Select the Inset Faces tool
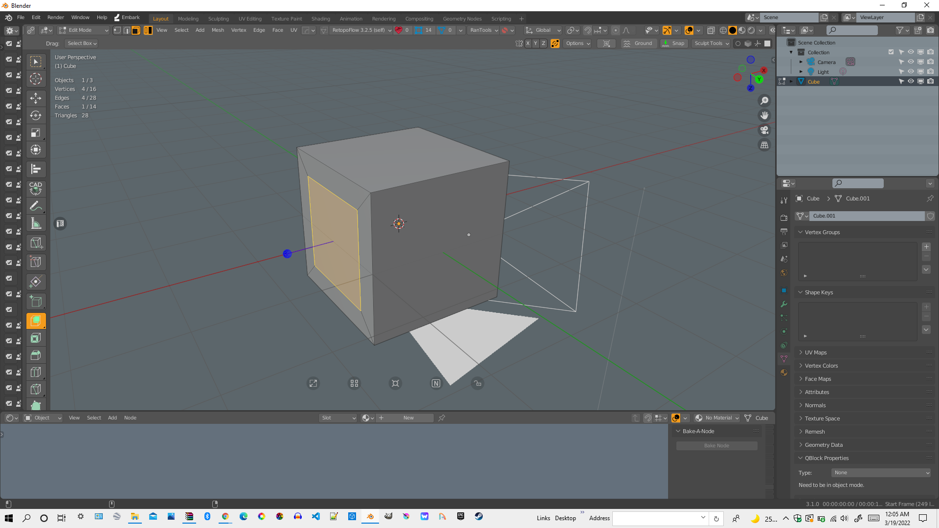 click(36, 338)
